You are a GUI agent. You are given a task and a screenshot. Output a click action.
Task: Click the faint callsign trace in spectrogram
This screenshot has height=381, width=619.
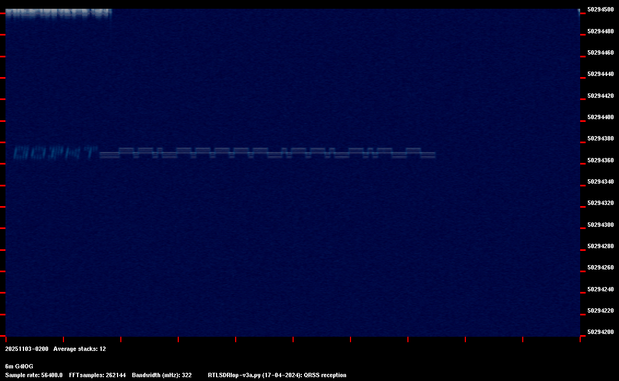click(x=55, y=153)
